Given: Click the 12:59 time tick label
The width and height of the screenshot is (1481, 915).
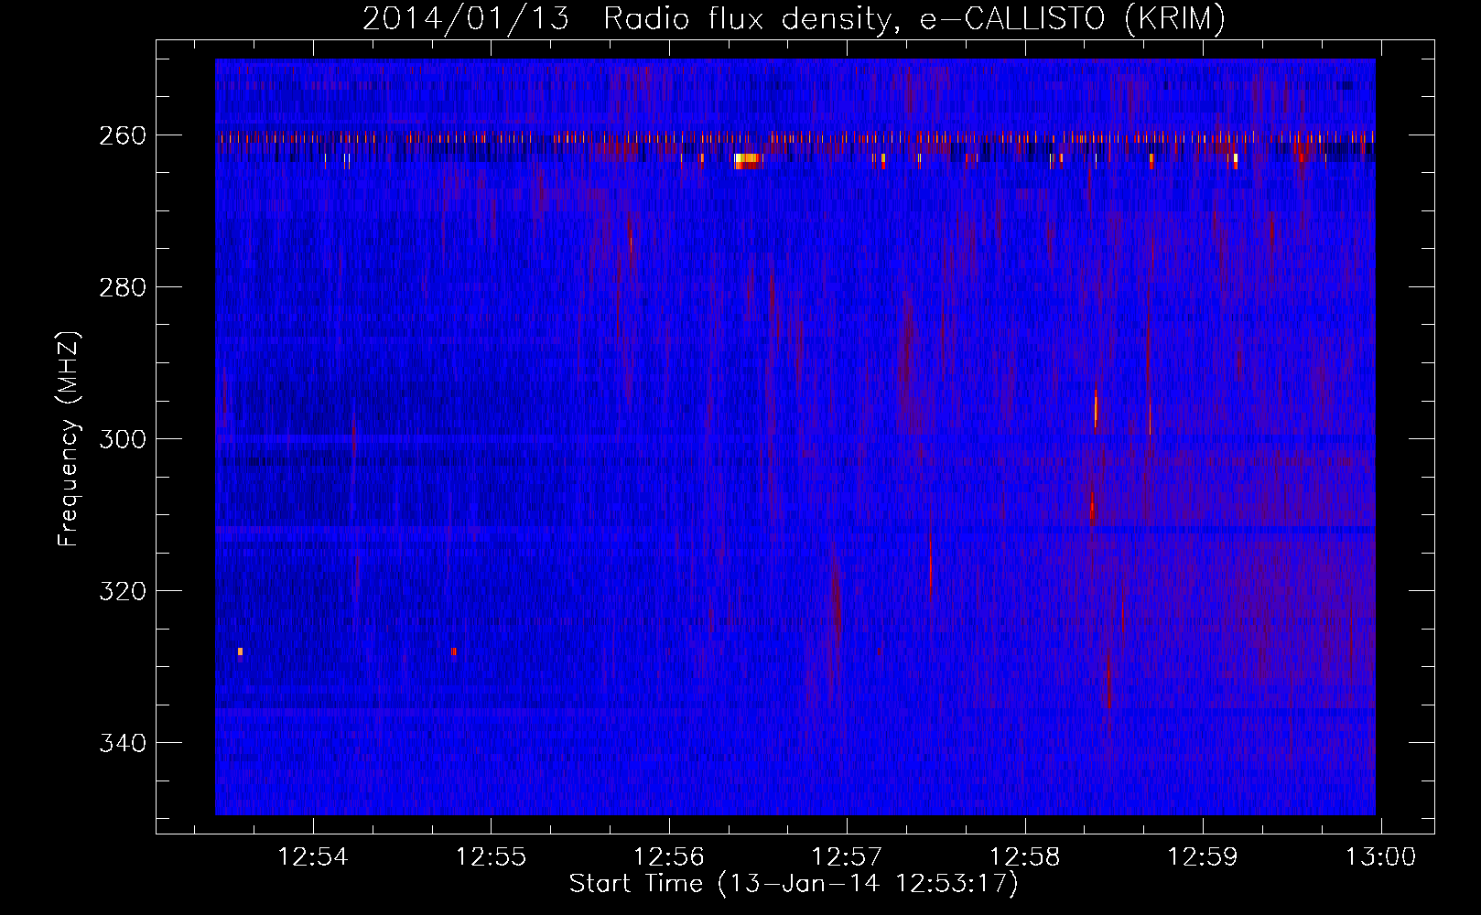Looking at the screenshot, I should [1203, 857].
